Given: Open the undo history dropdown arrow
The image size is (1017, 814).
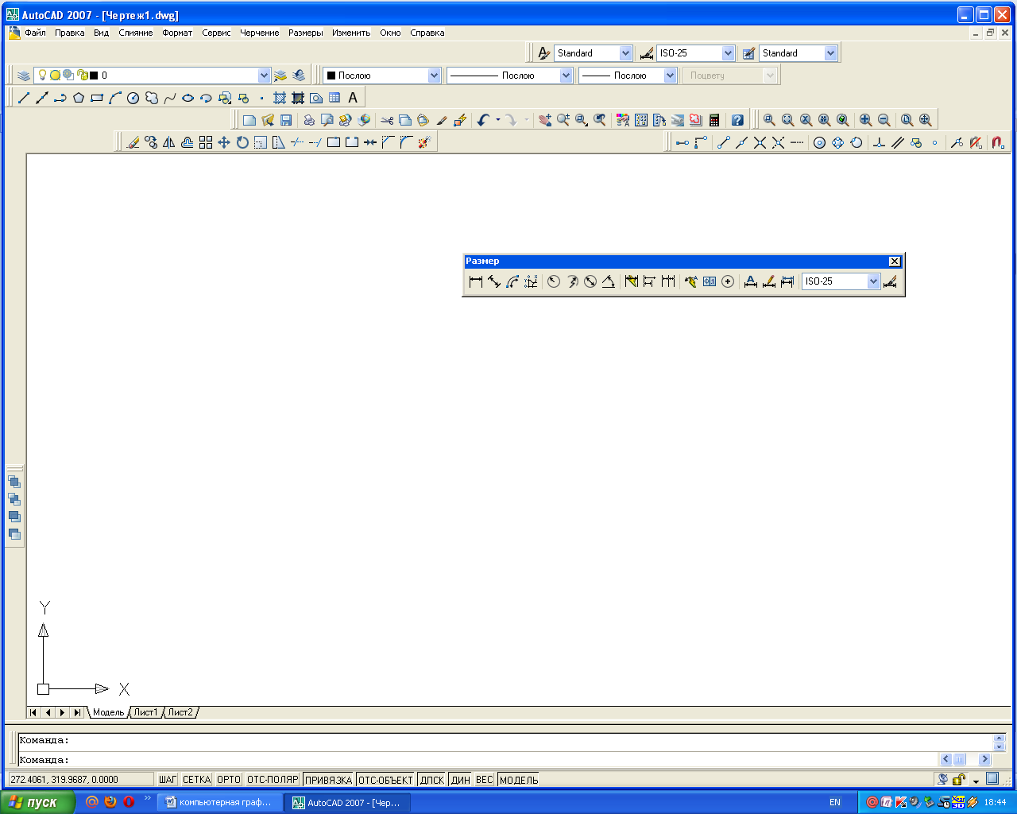Looking at the screenshot, I should coord(498,120).
